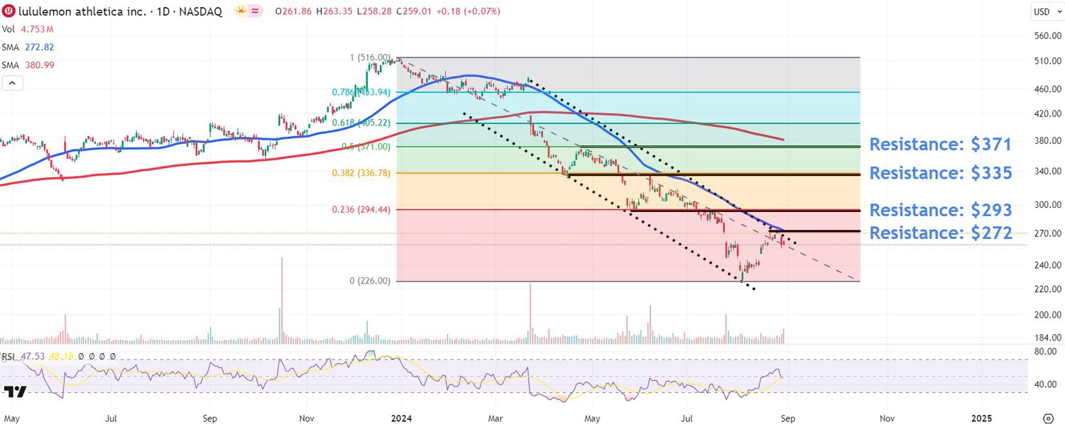
Task: Click the 2024 label on time axis
Action: click(402, 418)
